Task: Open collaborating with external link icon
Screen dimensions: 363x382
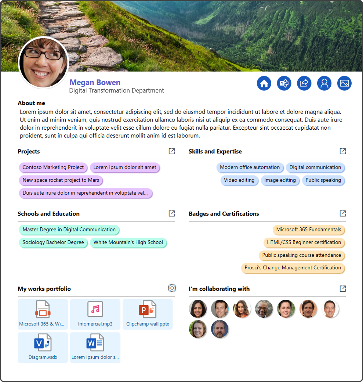Action: point(343,288)
